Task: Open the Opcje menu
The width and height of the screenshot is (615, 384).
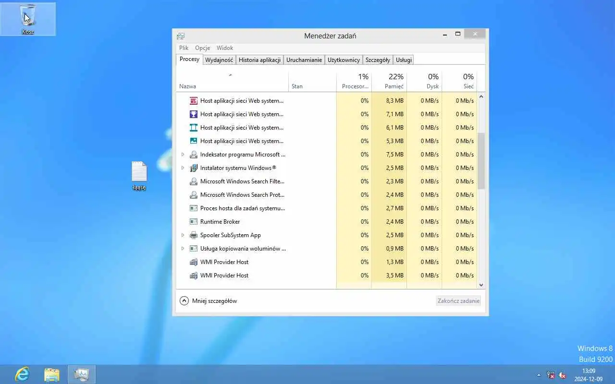Action: [x=203, y=48]
